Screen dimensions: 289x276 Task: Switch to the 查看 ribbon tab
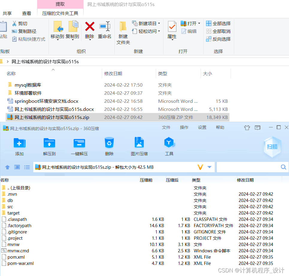[x=27, y=13]
